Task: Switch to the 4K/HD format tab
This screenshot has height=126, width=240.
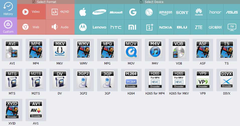Action: (x=60, y=12)
